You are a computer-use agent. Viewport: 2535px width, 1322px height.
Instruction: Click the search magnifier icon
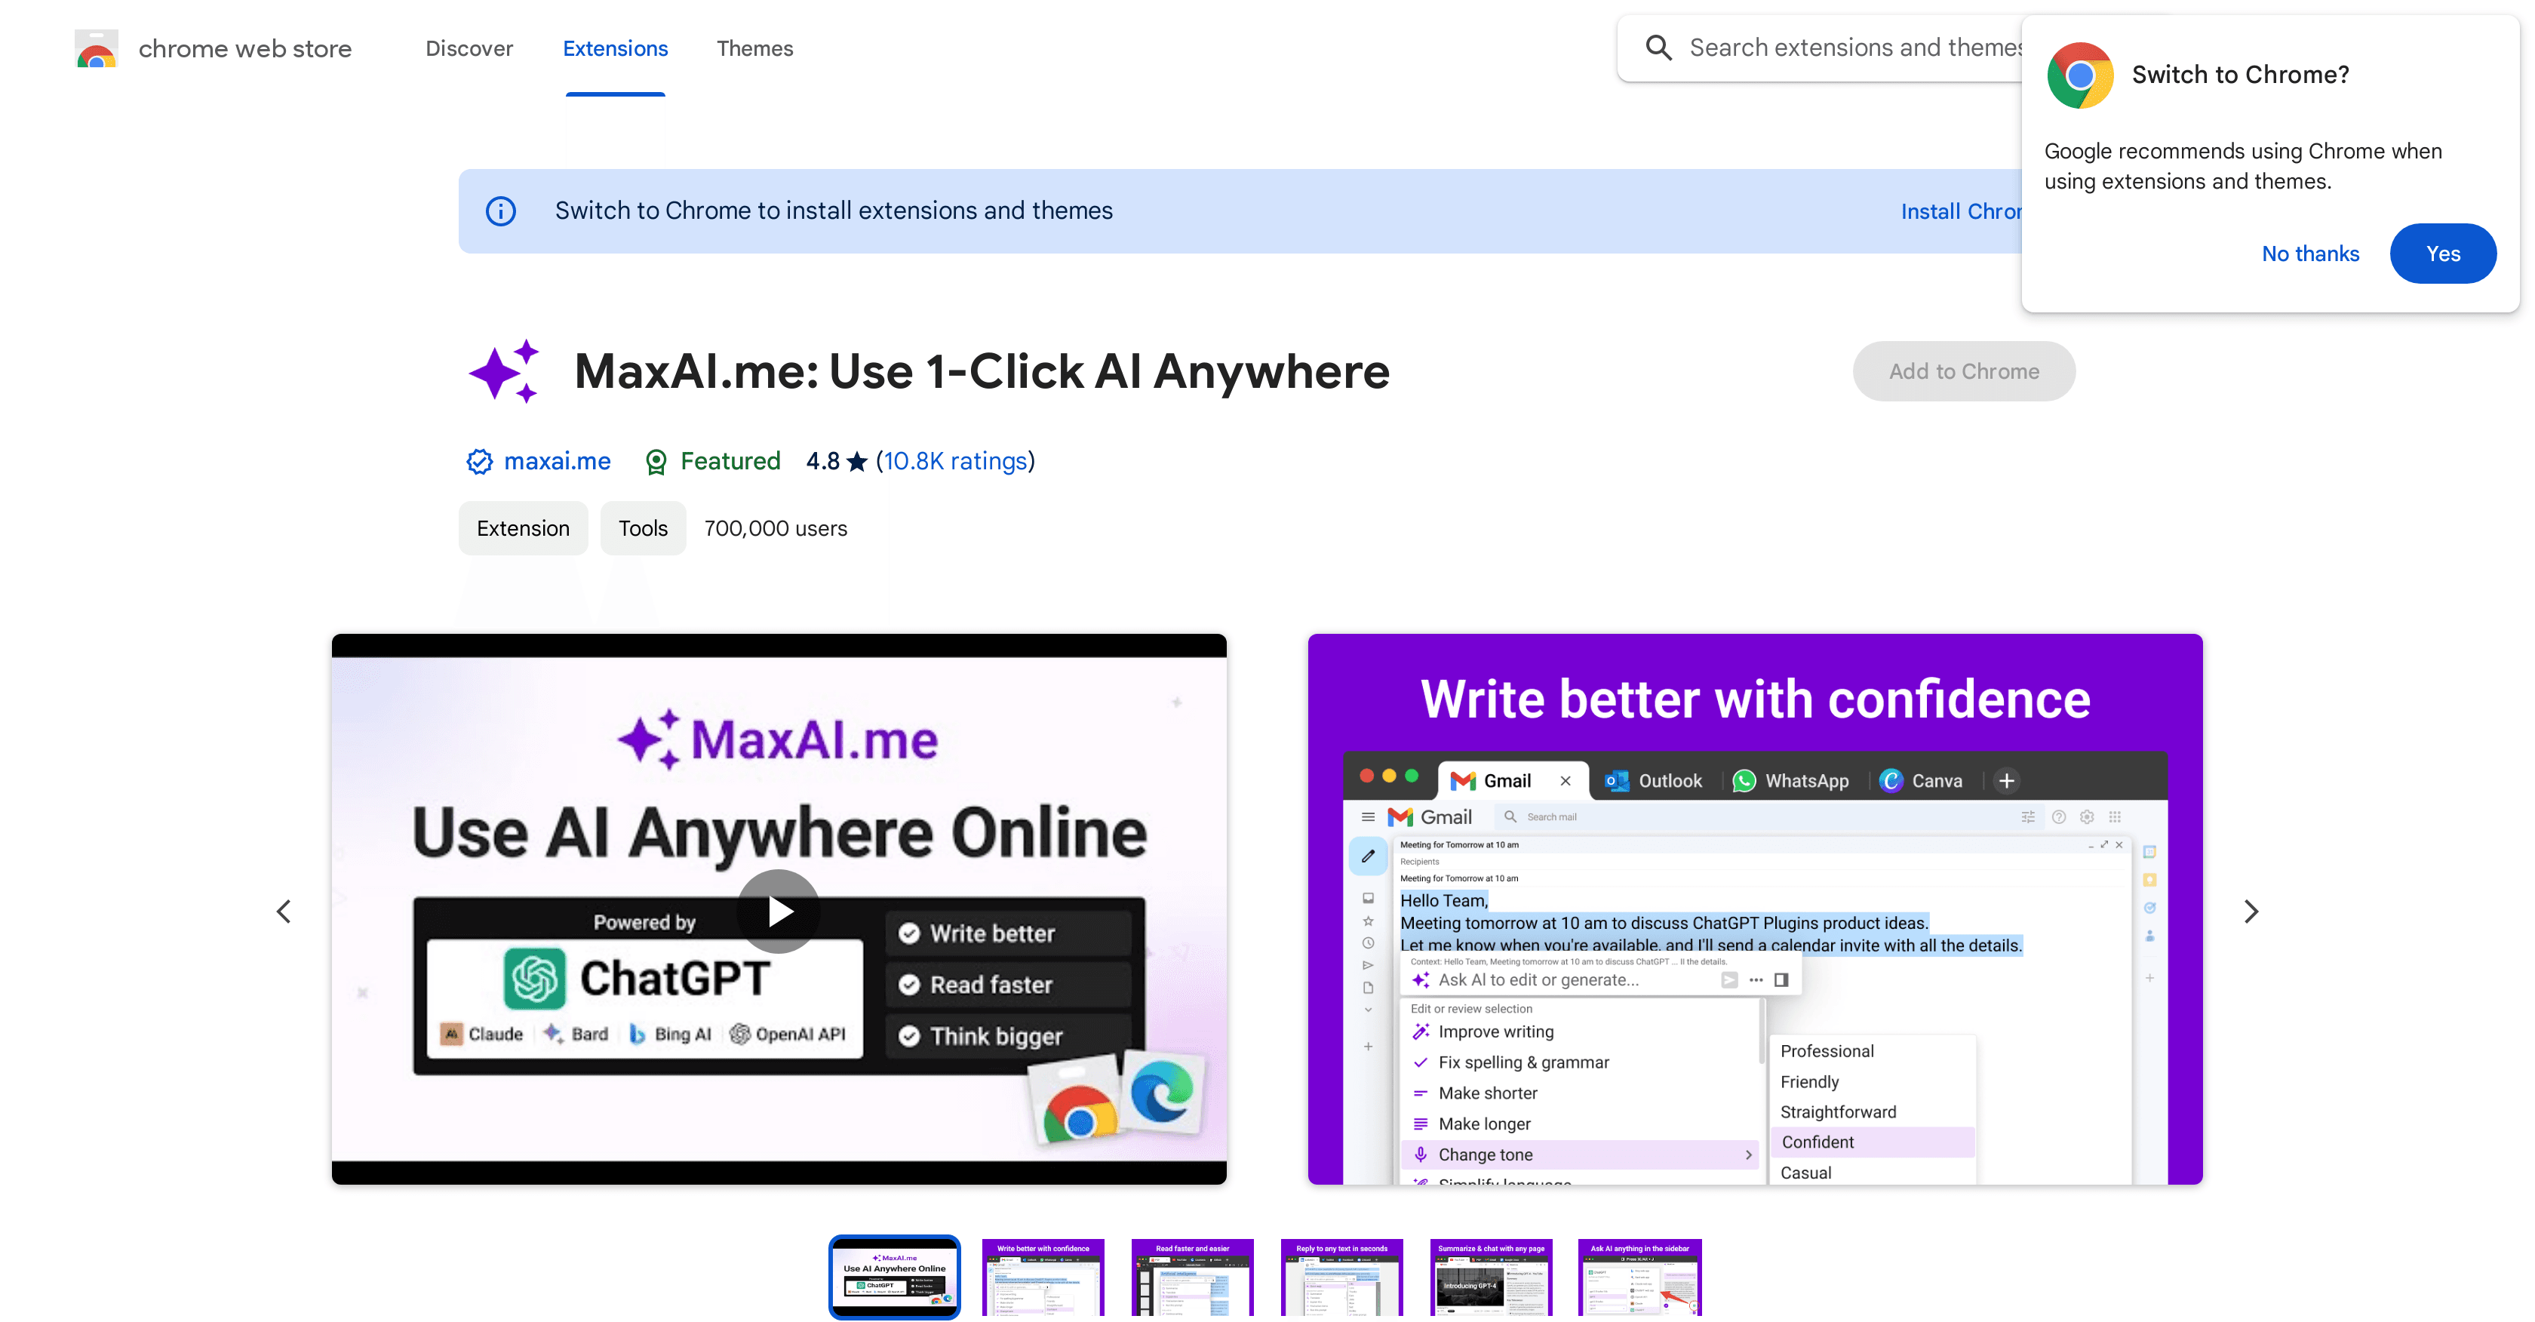pyautogui.click(x=1659, y=46)
